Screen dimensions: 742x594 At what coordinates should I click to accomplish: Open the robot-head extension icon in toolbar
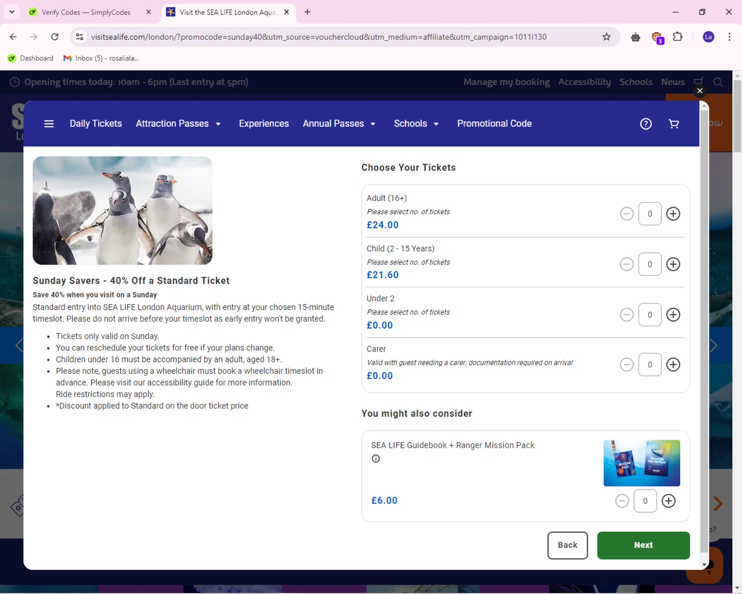(636, 37)
